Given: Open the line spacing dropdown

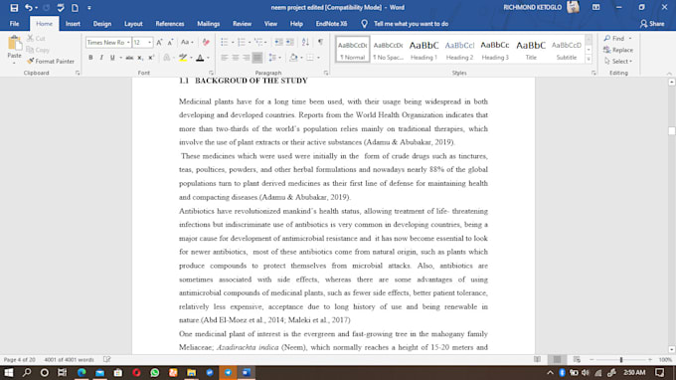Looking at the screenshot, I should pos(274,58).
